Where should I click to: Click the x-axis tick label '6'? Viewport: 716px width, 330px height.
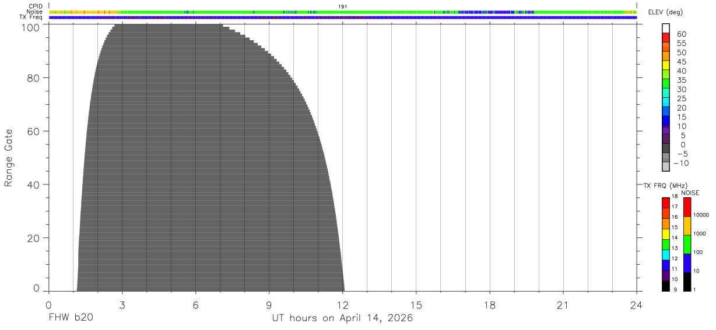(195, 305)
